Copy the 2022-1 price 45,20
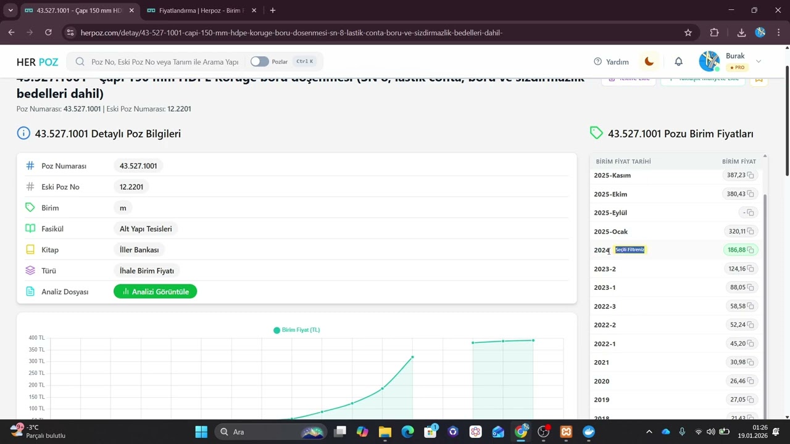The image size is (790, 444). (x=750, y=343)
